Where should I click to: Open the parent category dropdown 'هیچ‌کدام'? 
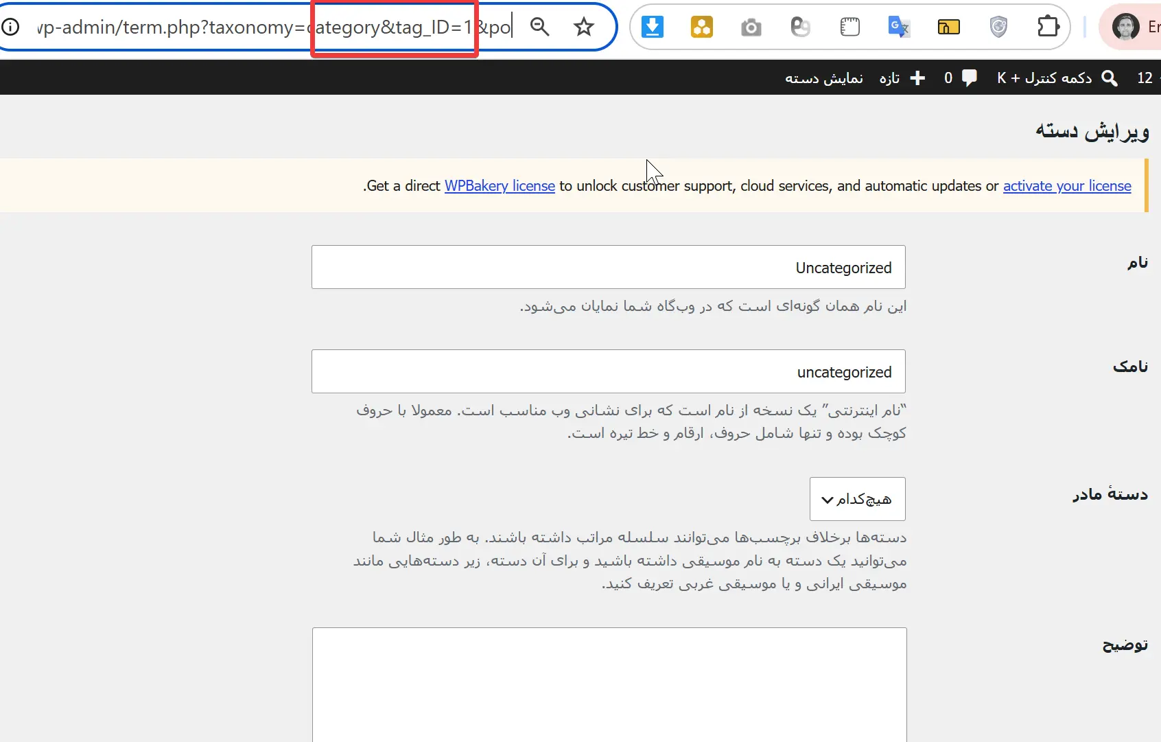pyautogui.click(x=858, y=499)
